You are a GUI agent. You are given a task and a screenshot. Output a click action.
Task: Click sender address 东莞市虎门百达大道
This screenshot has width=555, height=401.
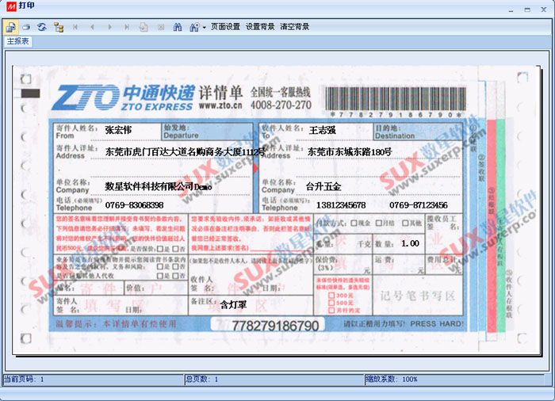click(185, 152)
